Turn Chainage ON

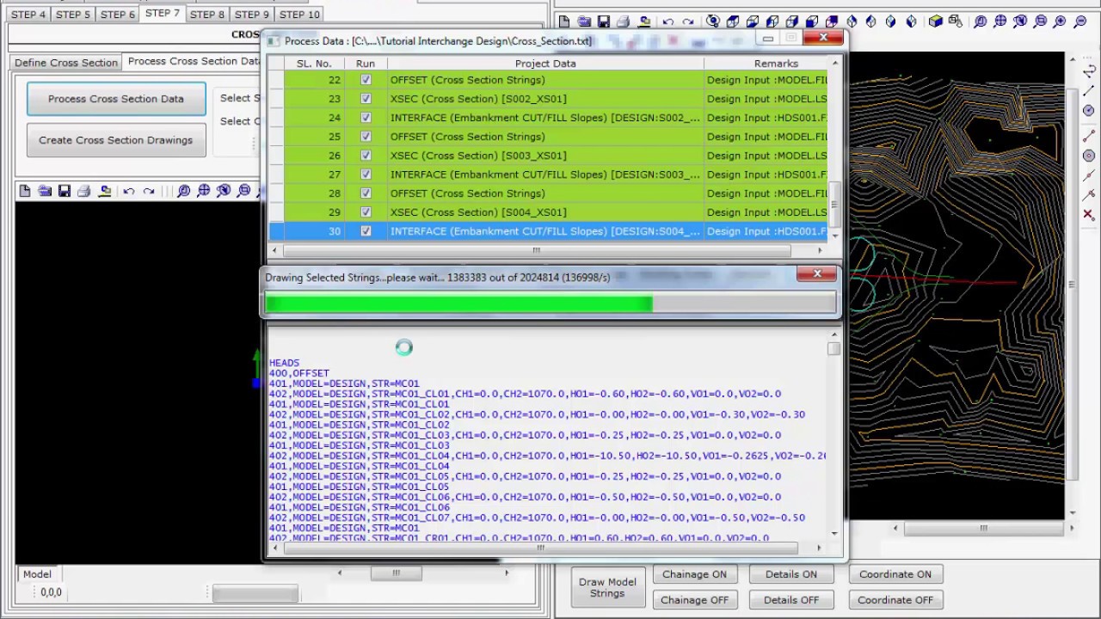tap(694, 574)
